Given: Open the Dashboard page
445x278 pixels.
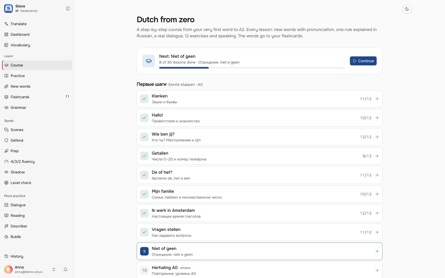Looking at the screenshot, I should [x=37, y=34].
